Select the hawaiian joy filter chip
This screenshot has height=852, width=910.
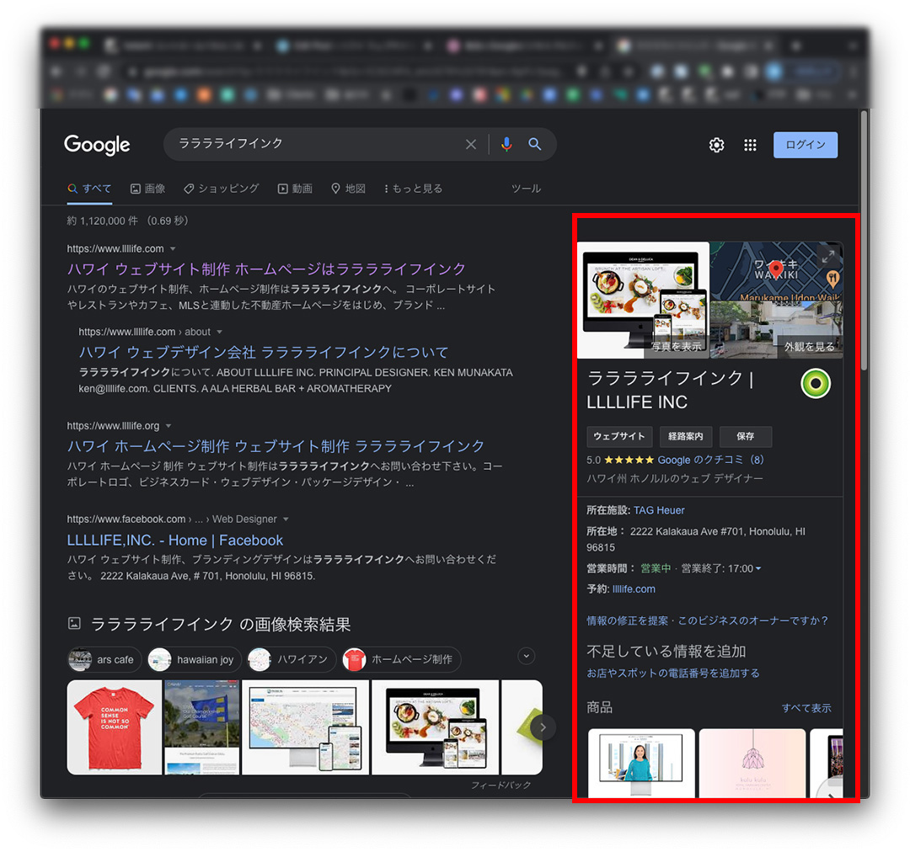(x=195, y=659)
